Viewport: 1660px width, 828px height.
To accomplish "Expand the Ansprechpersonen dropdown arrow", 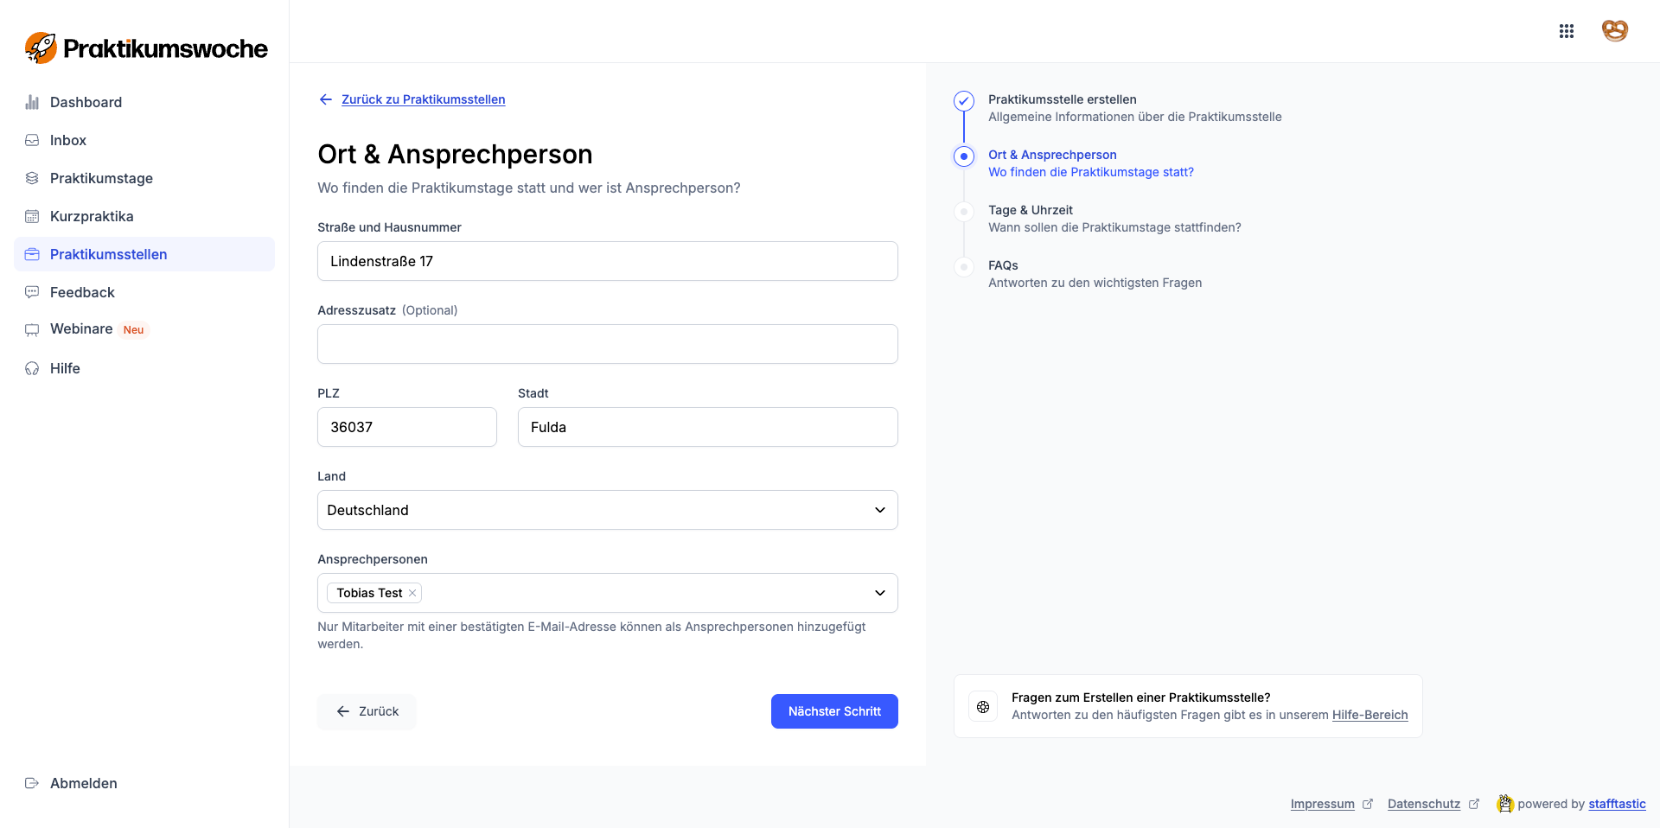I will coord(879,593).
